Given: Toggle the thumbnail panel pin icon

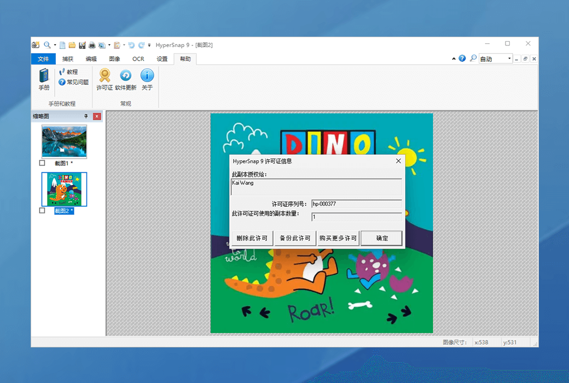Looking at the screenshot, I should [x=86, y=116].
